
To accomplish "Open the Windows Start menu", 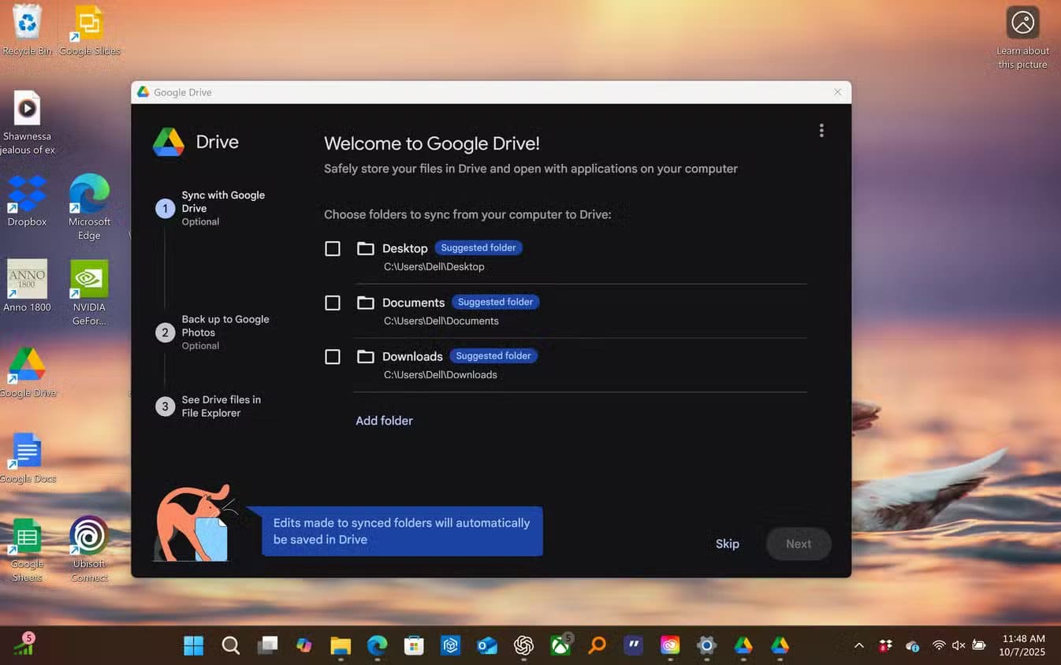I will pos(193,646).
